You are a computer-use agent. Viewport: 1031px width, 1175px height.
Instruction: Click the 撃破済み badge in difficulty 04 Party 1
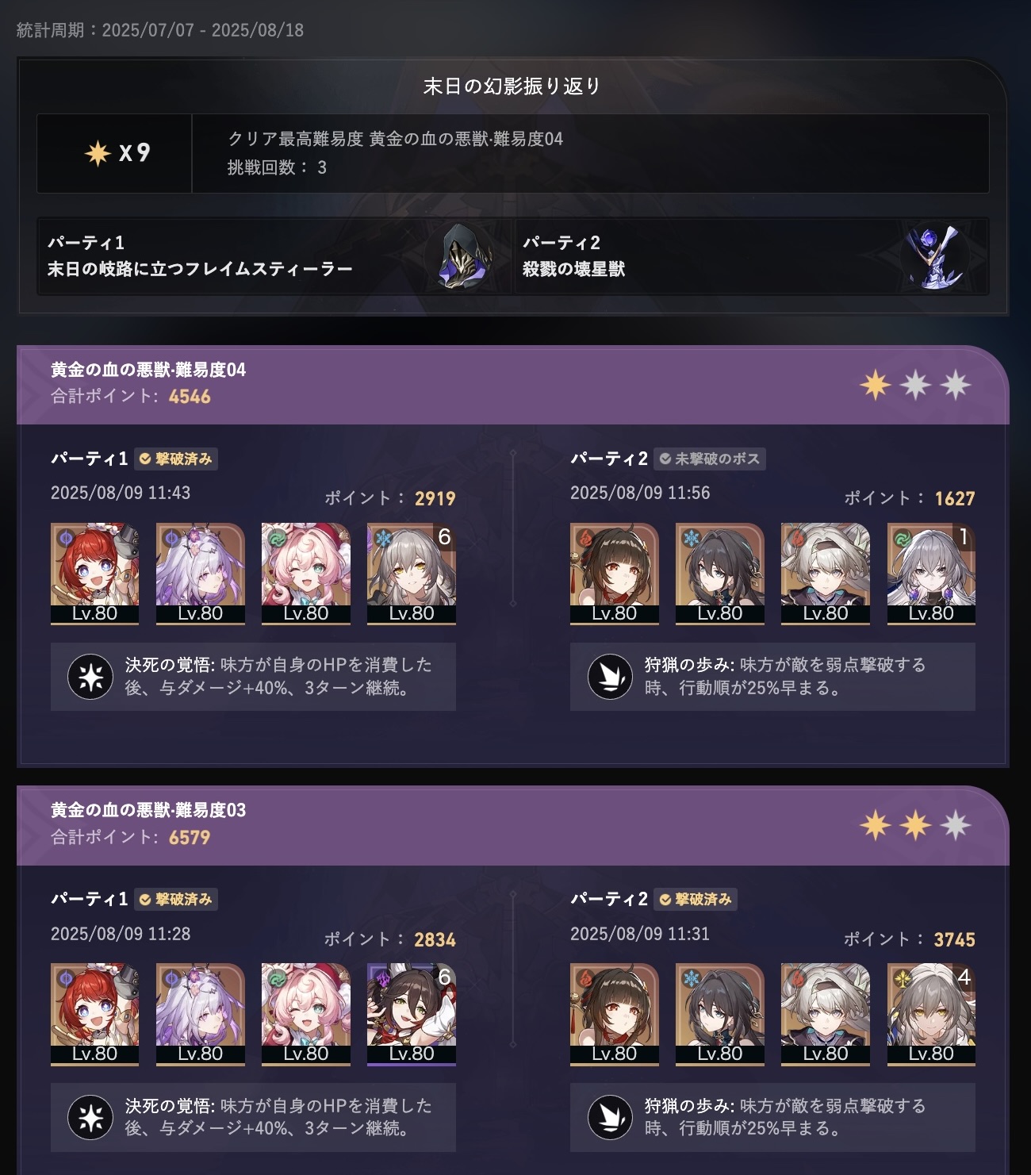point(176,459)
